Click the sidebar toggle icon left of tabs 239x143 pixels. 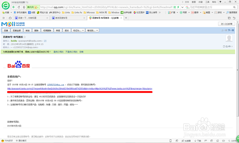pos(4,18)
